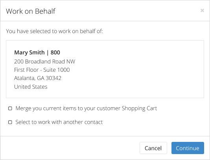The width and height of the screenshot is (210, 160).
Task: Click the 'You have selected to work' message
Action: point(54,31)
